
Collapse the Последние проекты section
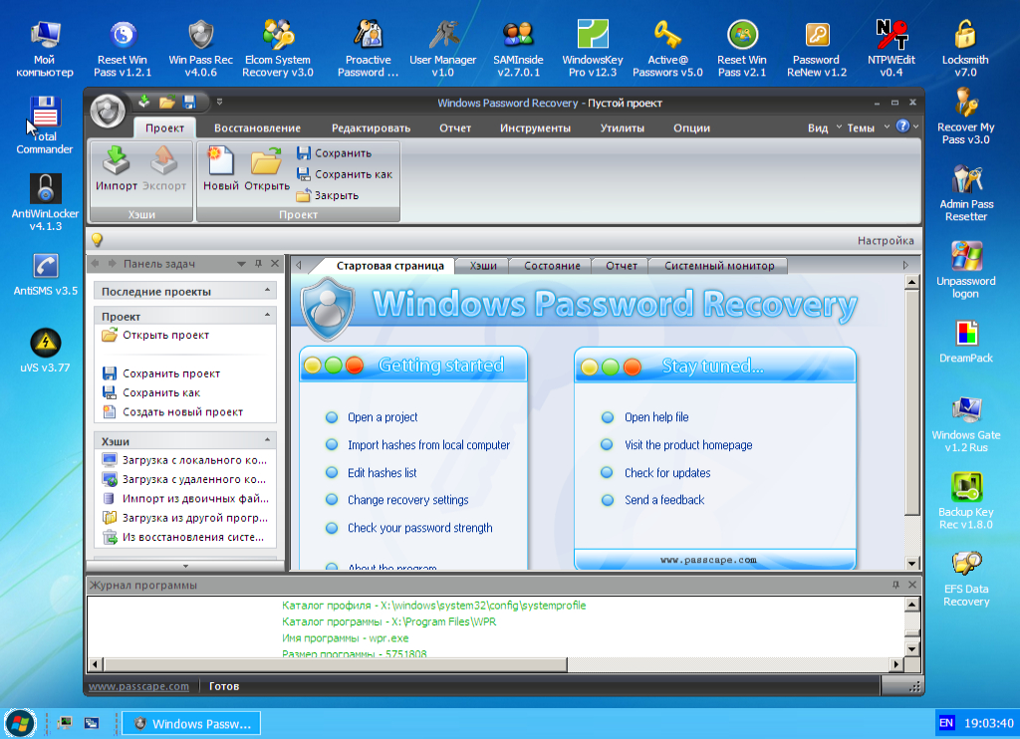coord(267,290)
